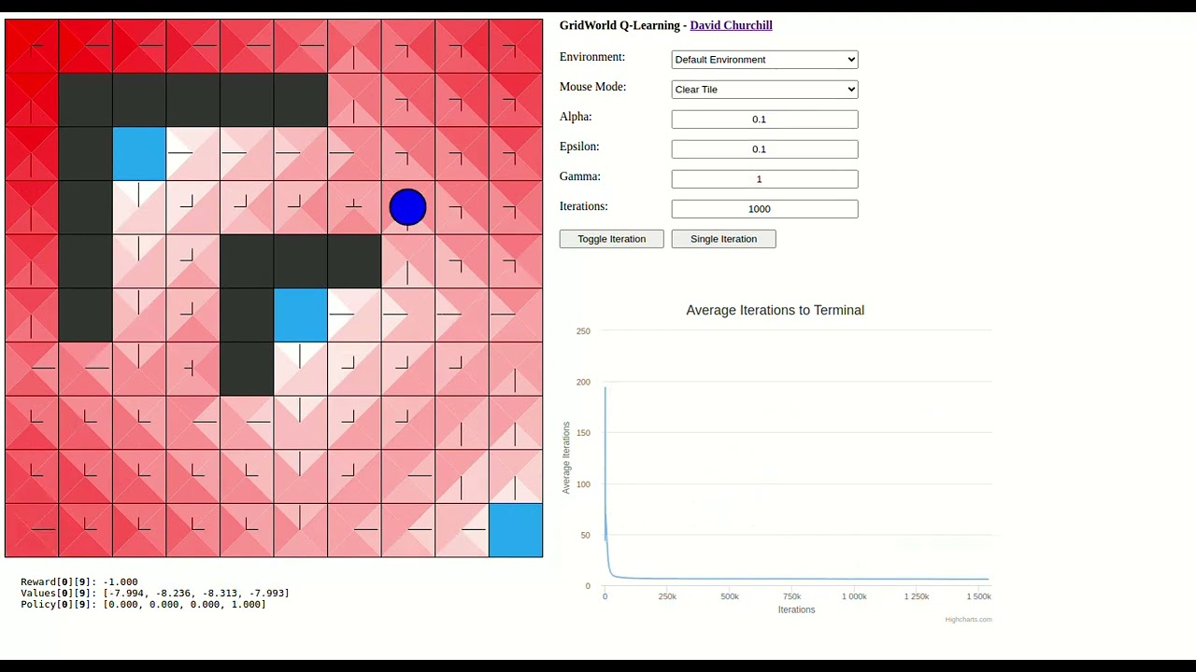Open the Highcharts.com credit link
The height and width of the screenshot is (672, 1196).
[968, 620]
